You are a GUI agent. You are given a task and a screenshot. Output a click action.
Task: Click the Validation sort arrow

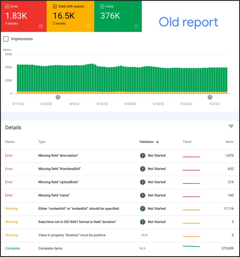click(157, 142)
